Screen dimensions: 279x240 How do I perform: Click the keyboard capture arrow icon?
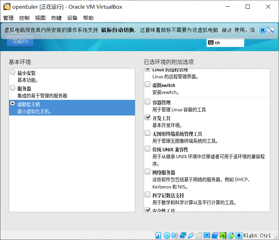[x=239, y=235]
